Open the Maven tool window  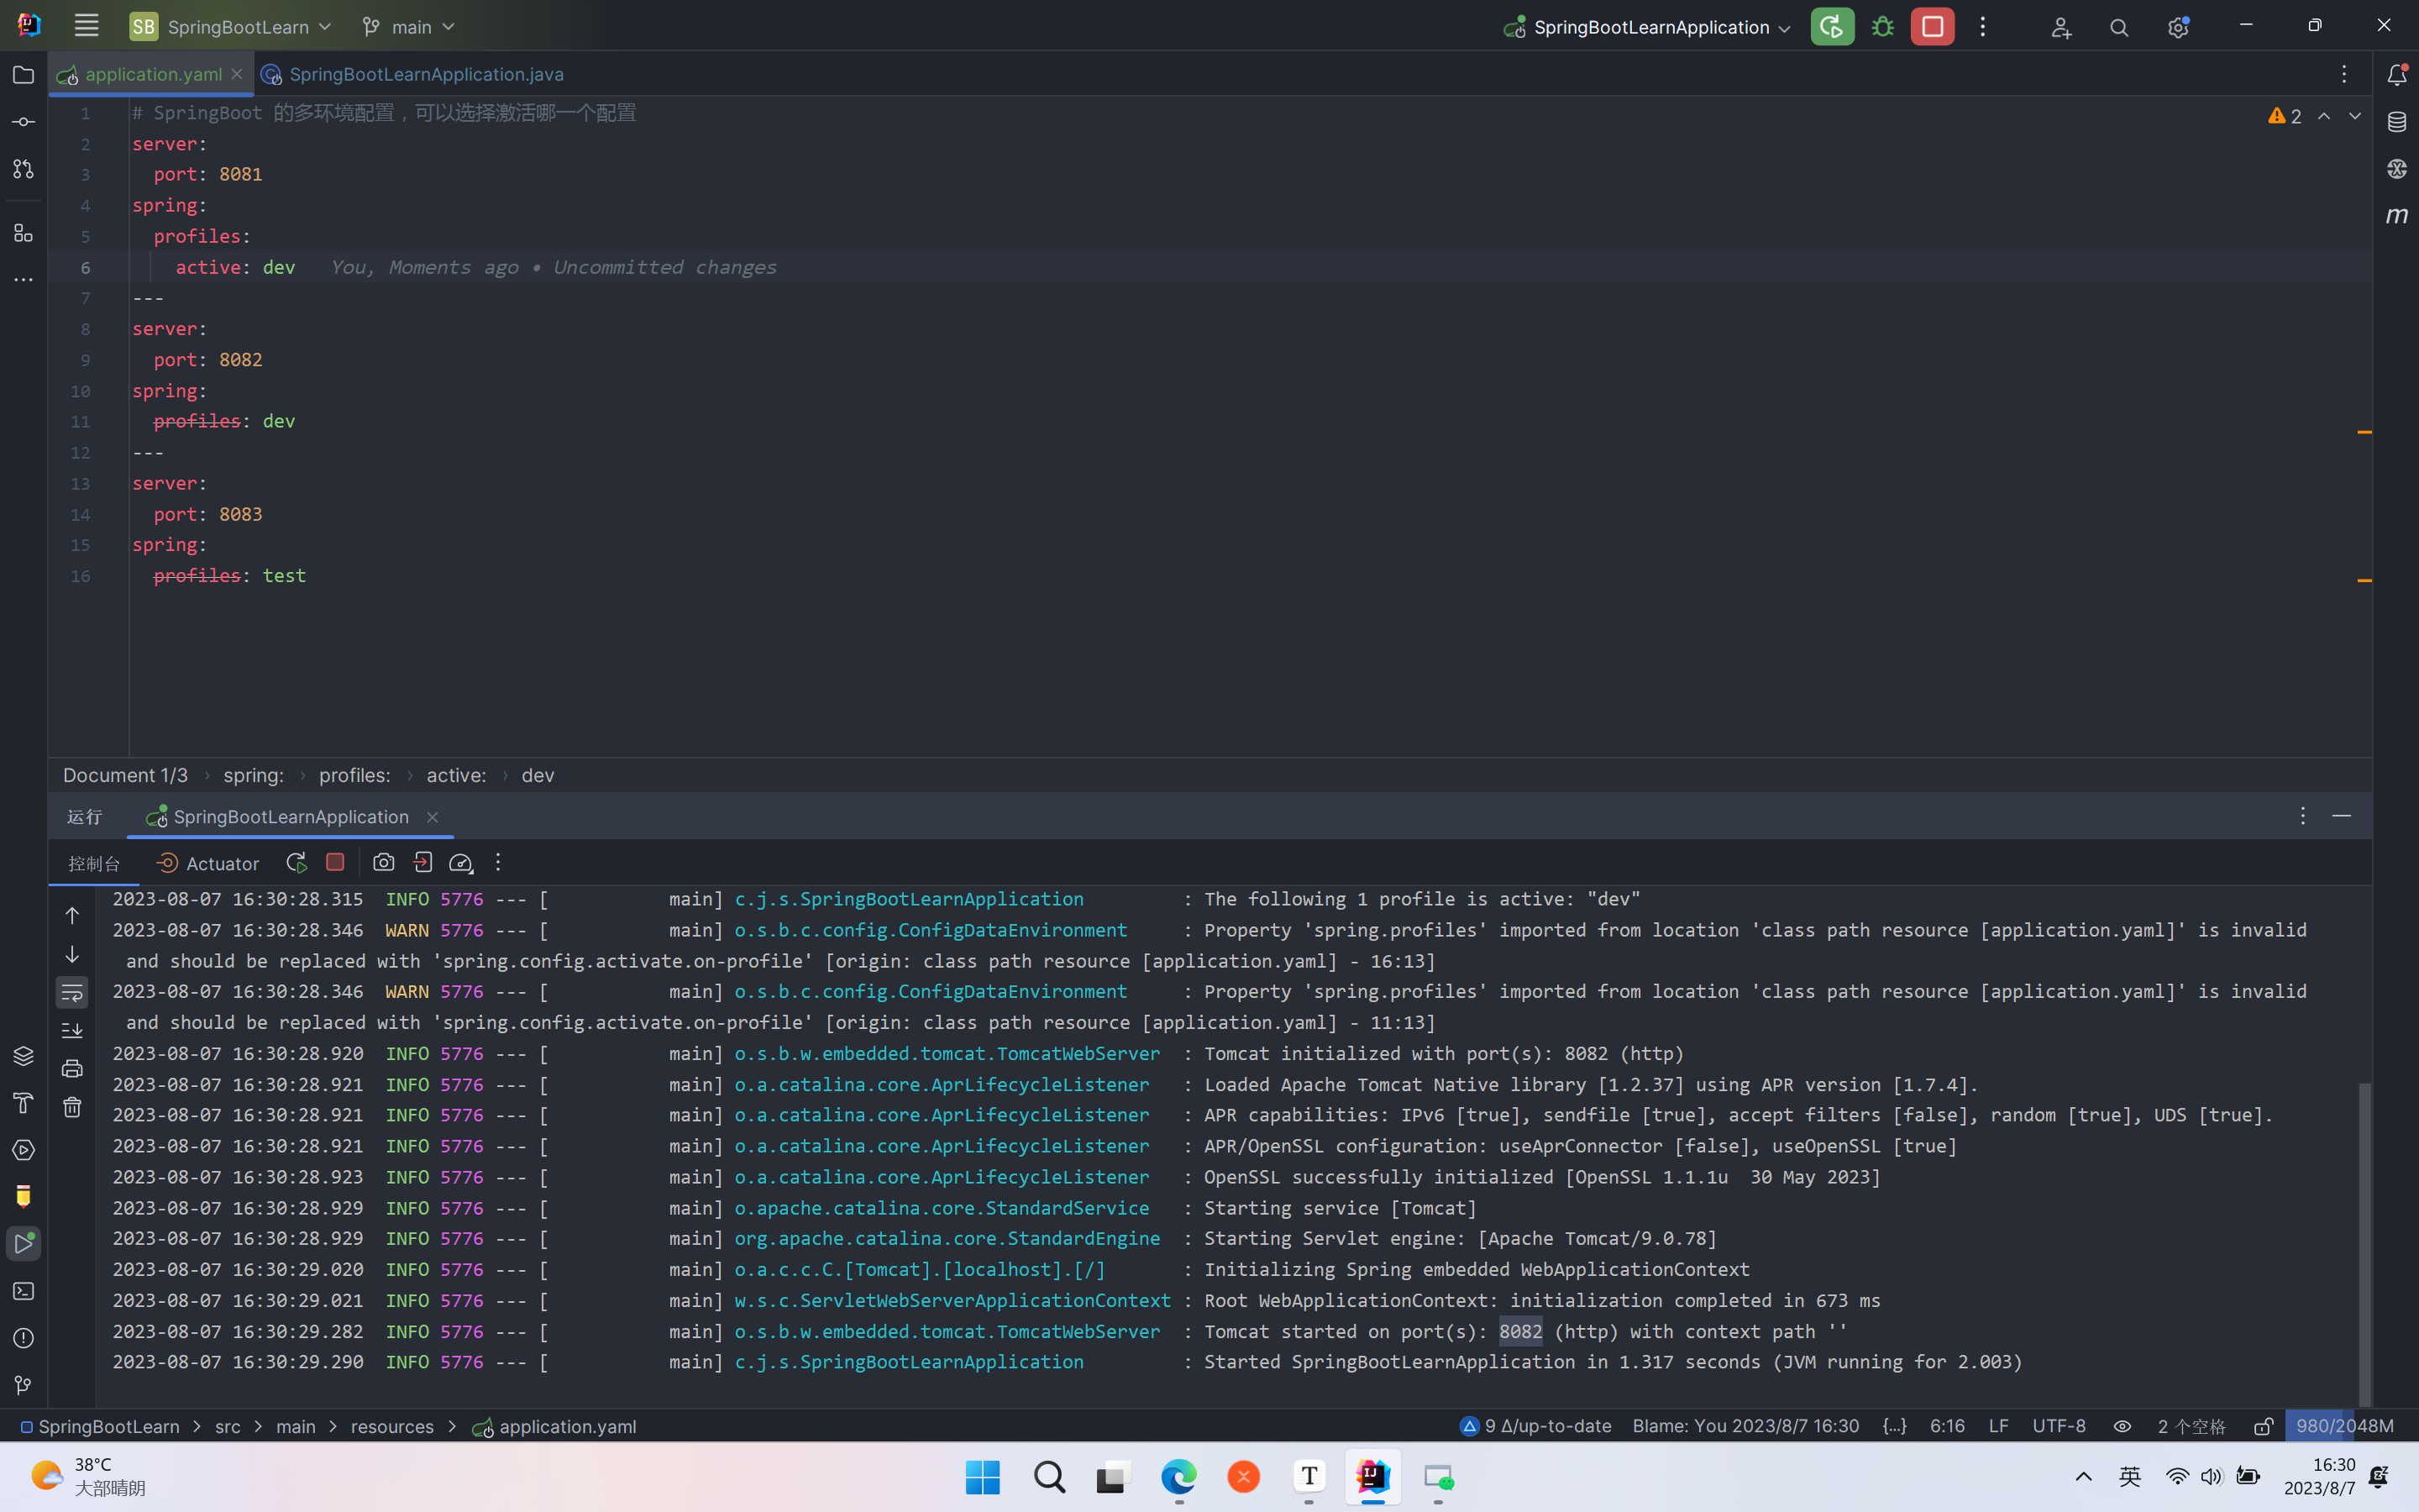pyautogui.click(x=2397, y=215)
